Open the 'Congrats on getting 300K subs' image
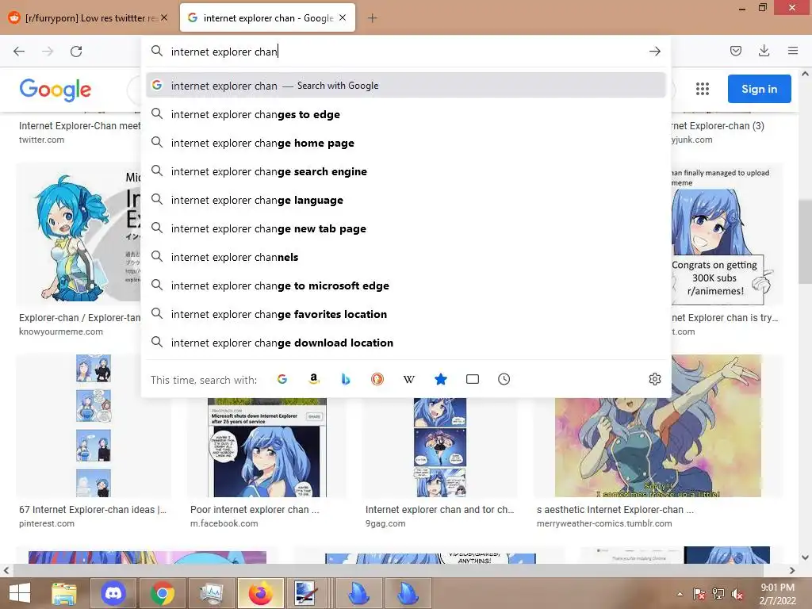The width and height of the screenshot is (812, 609). tap(727, 234)
